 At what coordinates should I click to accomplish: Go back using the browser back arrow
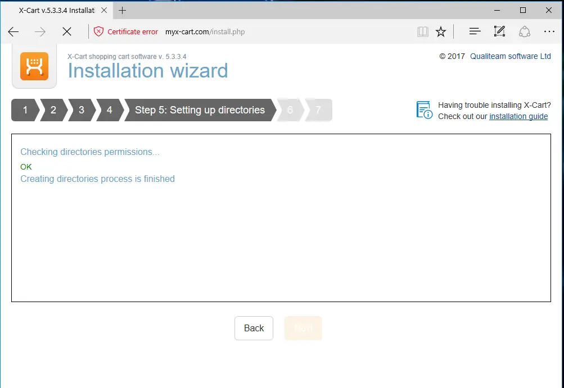[x=13, y=32]
